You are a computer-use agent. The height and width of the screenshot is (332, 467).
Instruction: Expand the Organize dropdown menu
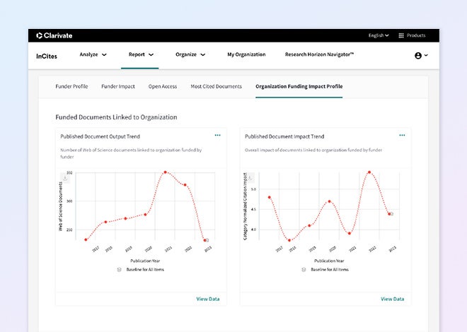pyautogui.click(x=191, y=54)
